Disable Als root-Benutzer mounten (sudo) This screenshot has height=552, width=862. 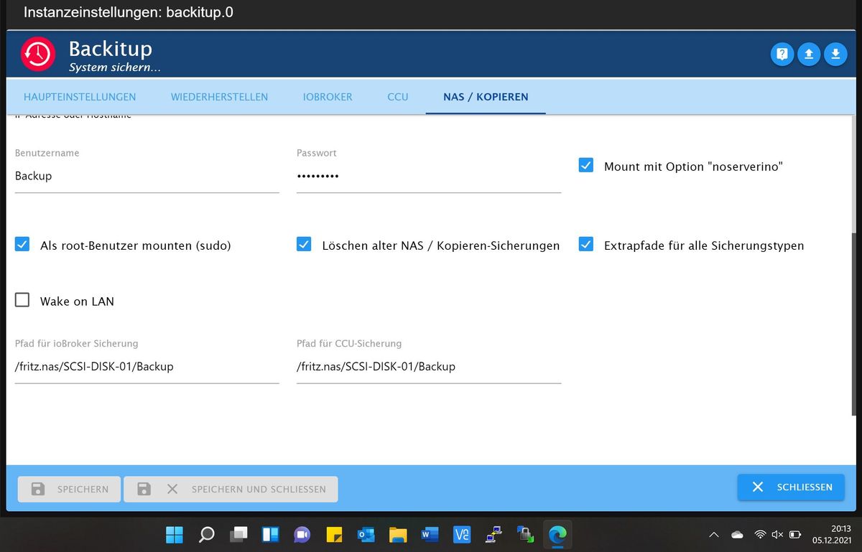pos(22,244)
